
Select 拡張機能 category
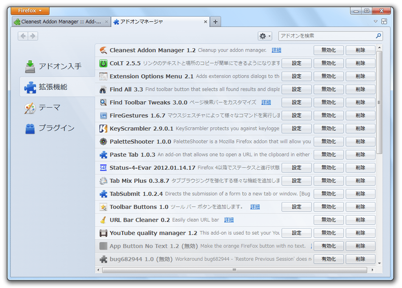click(57, 87)
